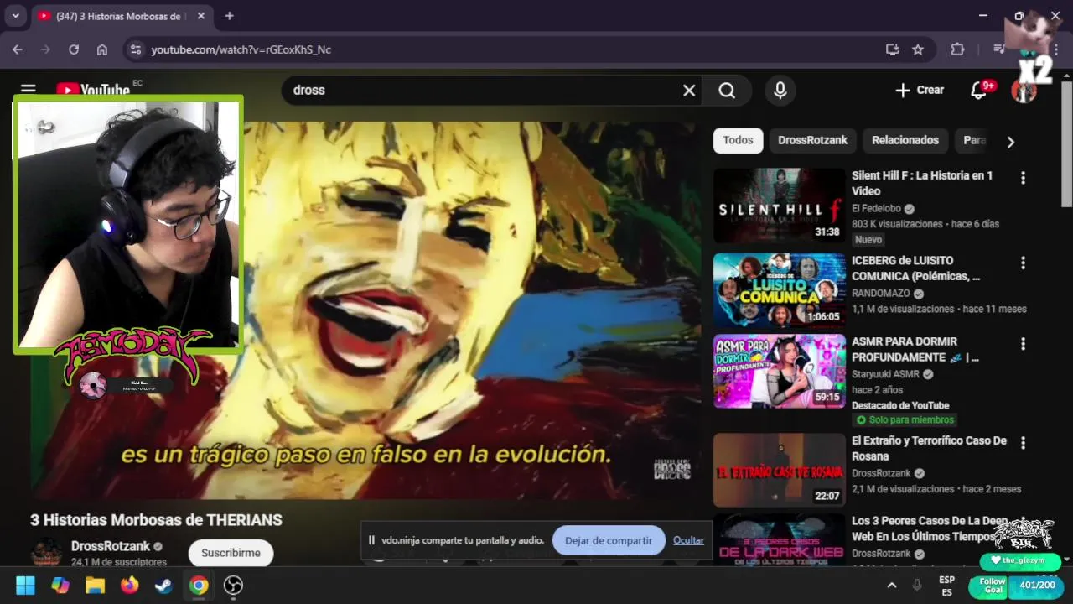Start voice search with the microphone icon
The width and height of the screenshot is (1073, 604).
(780, 90)
